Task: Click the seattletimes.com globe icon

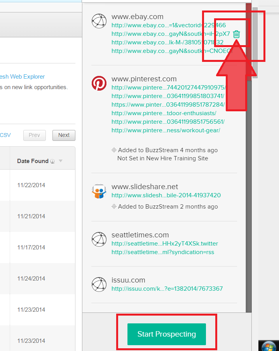Action: pos(99,239)
